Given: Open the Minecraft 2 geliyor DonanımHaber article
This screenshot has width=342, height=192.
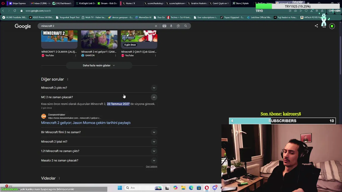Looking at the screenshot, I should point(86,123).
